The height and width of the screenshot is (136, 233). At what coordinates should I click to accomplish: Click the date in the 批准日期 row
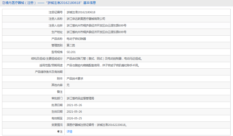coord(74,105)
